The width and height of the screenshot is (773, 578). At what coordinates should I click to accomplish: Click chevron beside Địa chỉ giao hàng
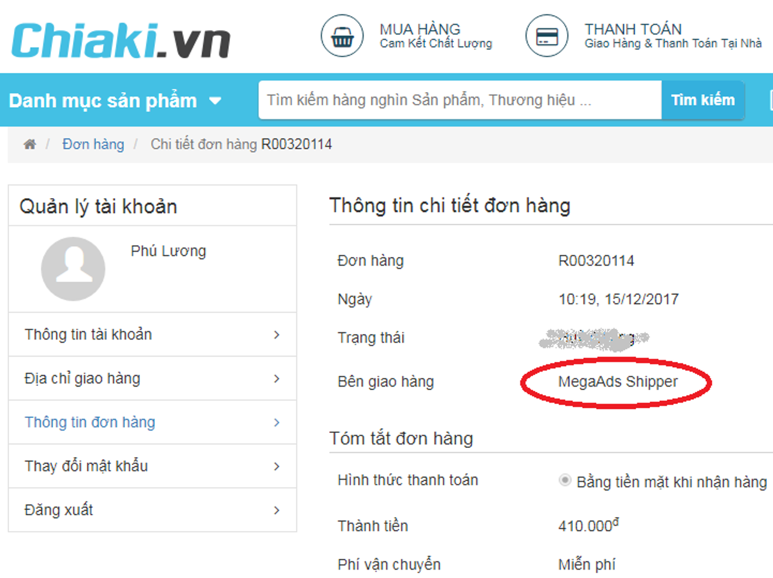click(x=277, y=379)
